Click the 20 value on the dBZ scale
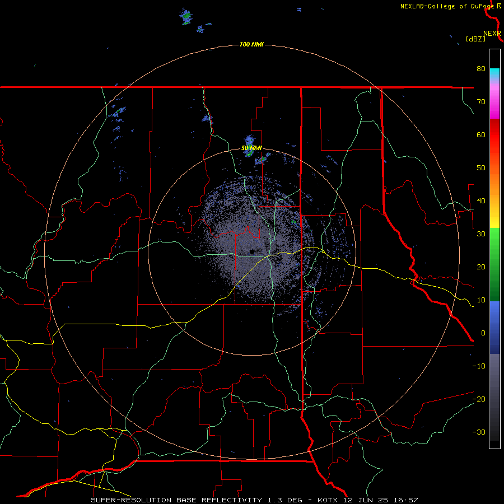The height and width of the screenshot is (504, 504). pyautogui.click(x=481, y=267)
